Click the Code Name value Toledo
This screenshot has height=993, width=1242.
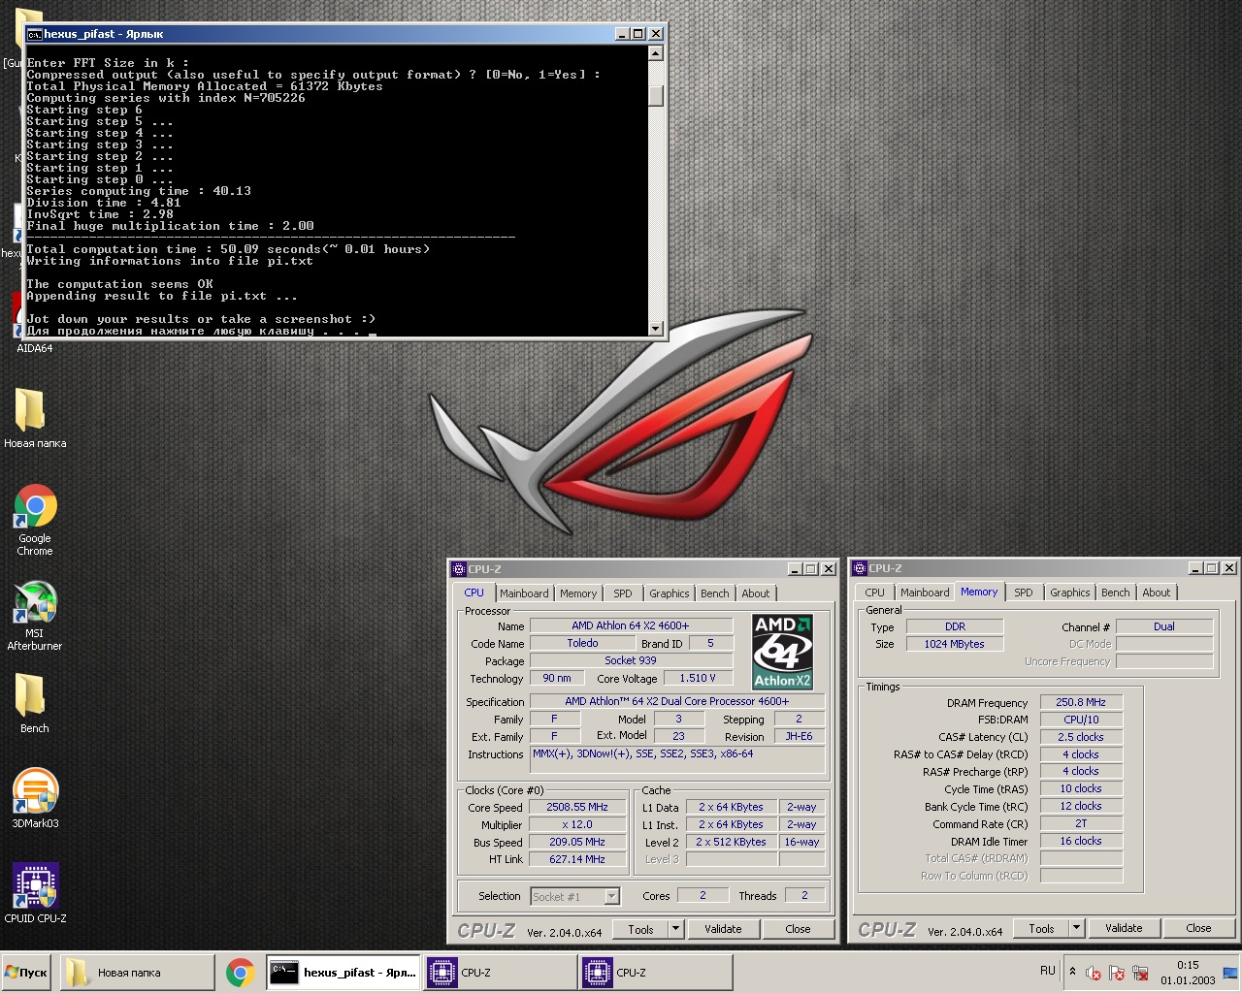click(582, 643)
